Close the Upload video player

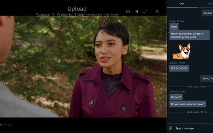click(x=157, y=11)
